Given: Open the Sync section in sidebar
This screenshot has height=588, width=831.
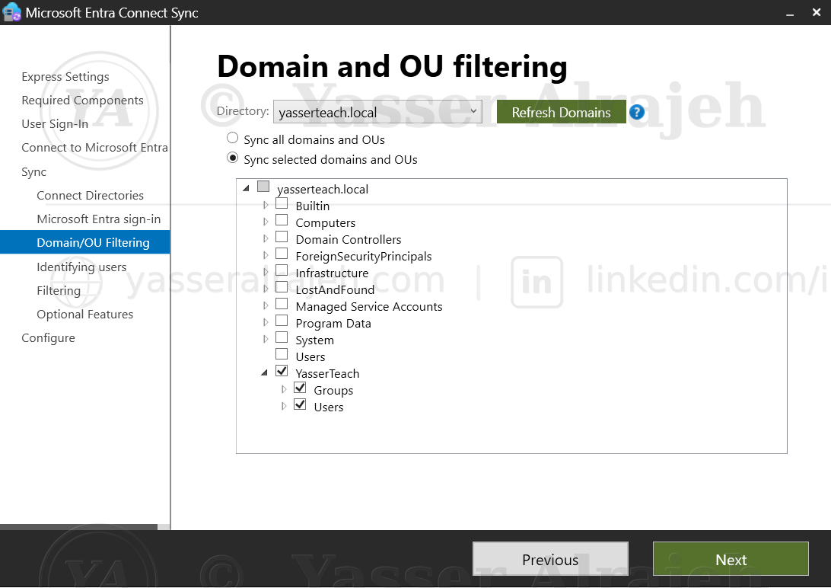Looking at the screenshot, I should pos(34,172).
